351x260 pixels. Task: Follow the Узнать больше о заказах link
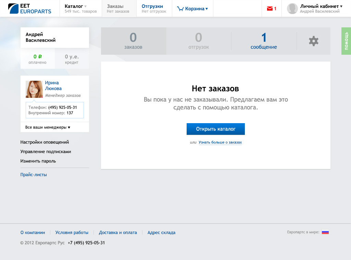[220, 142]
